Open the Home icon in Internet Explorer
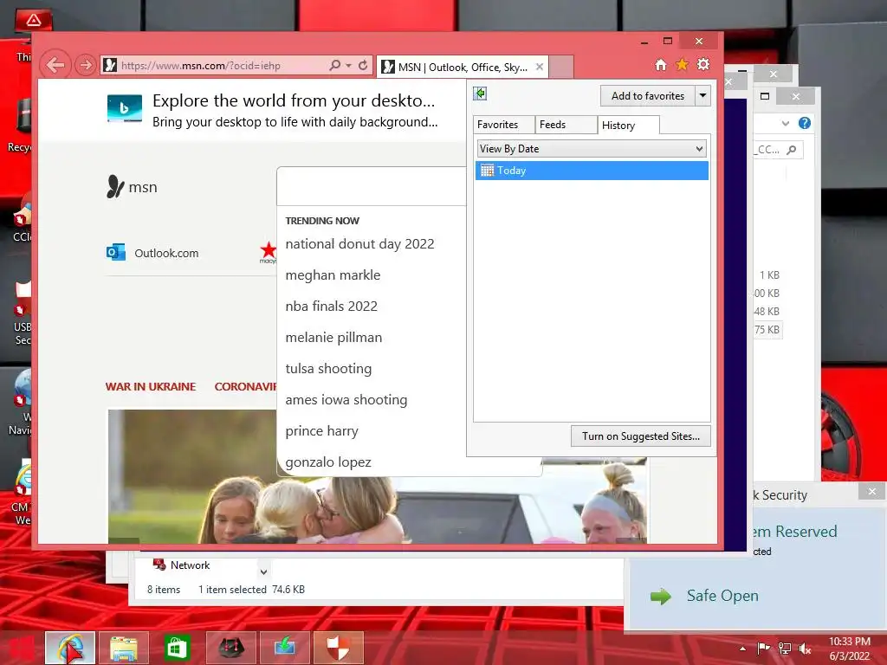Image resolution: width=887 pixels, height=665 pixels. point(661,64)
